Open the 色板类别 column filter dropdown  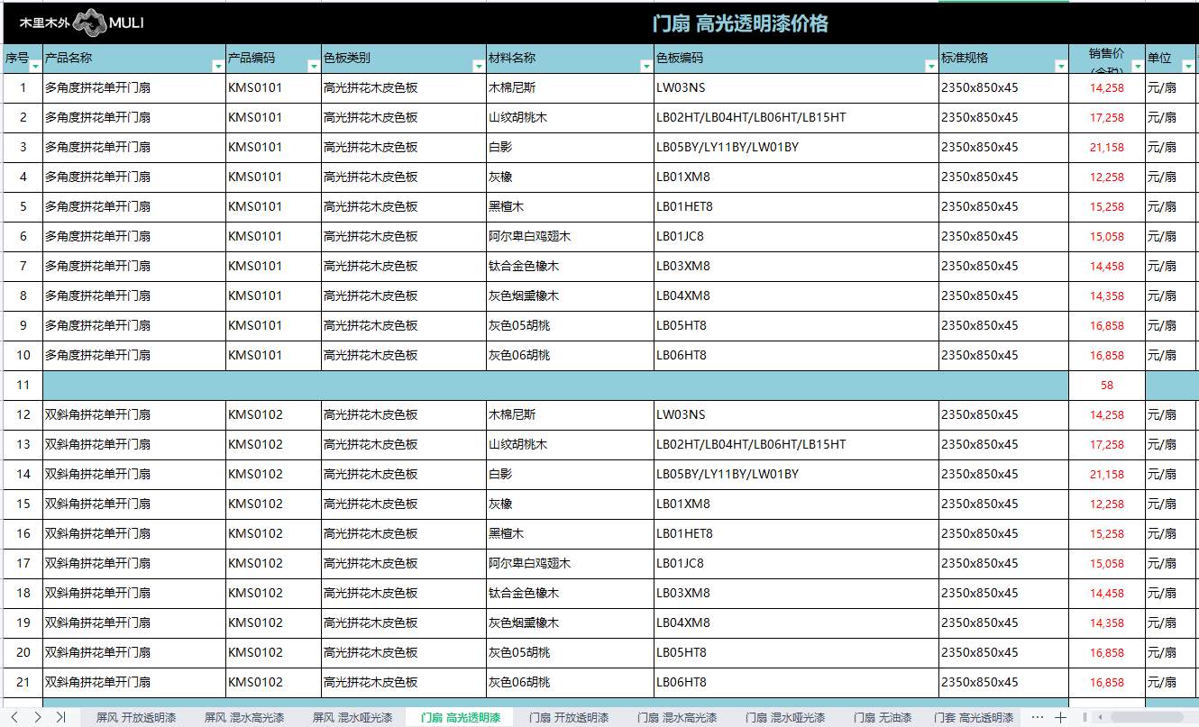479,67
